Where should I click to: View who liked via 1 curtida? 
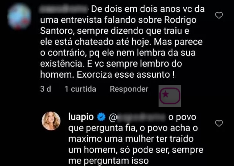coord(80,89)
